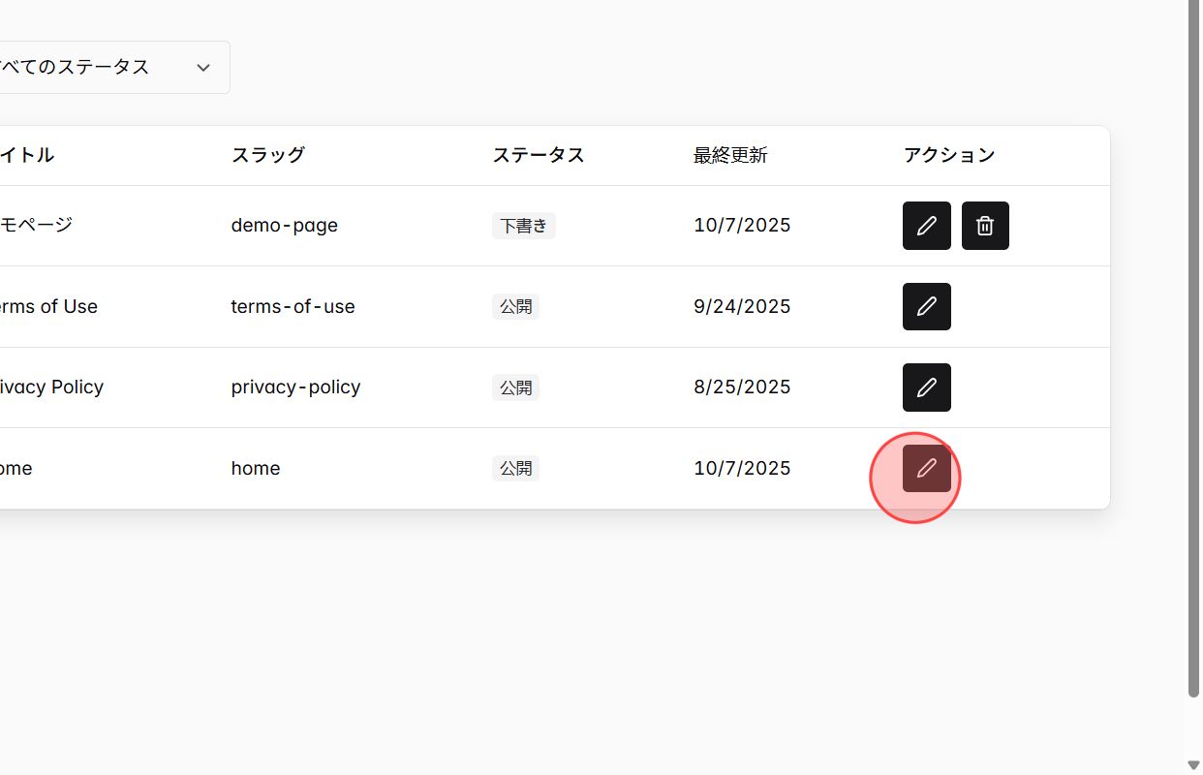Select the terms-of-use slug link
1203x775 pixels.
point(293,306)
